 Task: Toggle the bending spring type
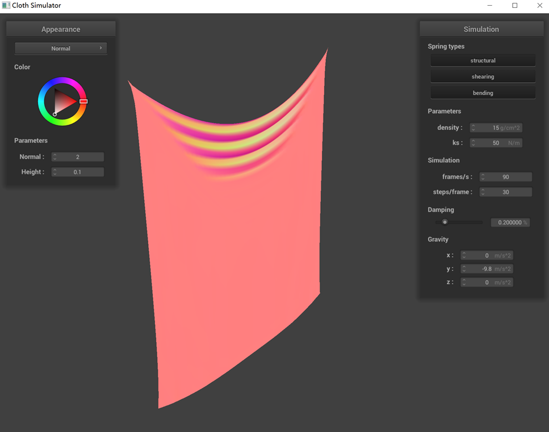[x=483, y=93]
